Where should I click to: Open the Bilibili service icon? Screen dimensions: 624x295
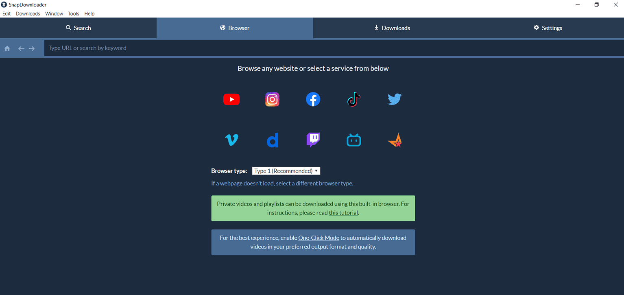[353, 140]
